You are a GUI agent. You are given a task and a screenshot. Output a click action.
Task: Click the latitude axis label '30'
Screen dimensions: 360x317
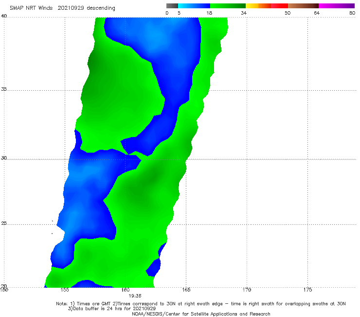click(x=4, y=158)
